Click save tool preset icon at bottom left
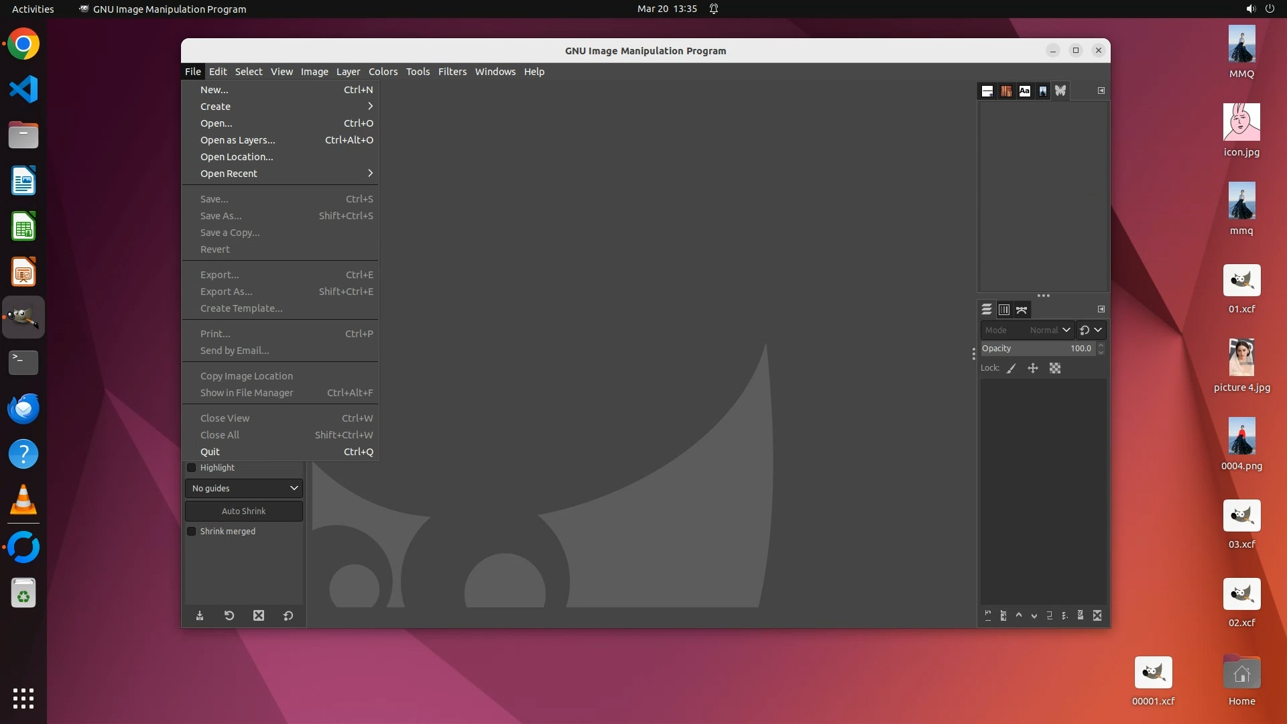1287x724 pixels. pos(200,615)
